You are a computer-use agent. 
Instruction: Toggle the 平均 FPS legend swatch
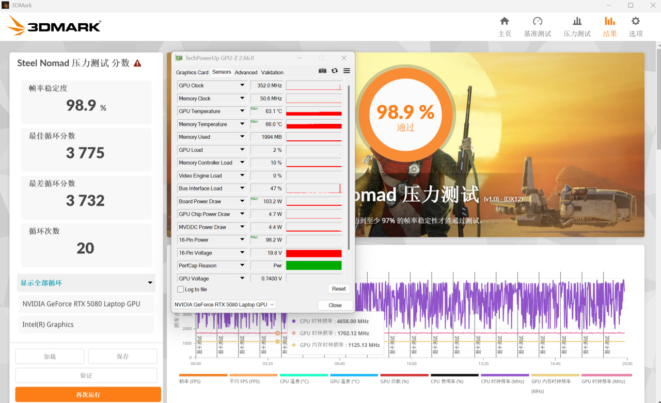click(254, 375)
